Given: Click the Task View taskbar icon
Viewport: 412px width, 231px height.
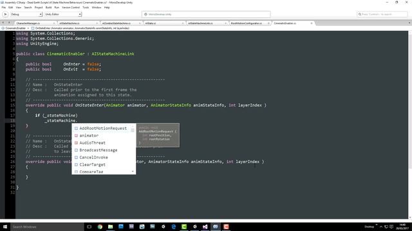Looking at the screenshot, I should click(89, 227).
